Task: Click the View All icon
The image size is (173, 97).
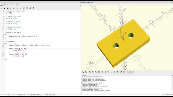Action: tap(90, 72)
